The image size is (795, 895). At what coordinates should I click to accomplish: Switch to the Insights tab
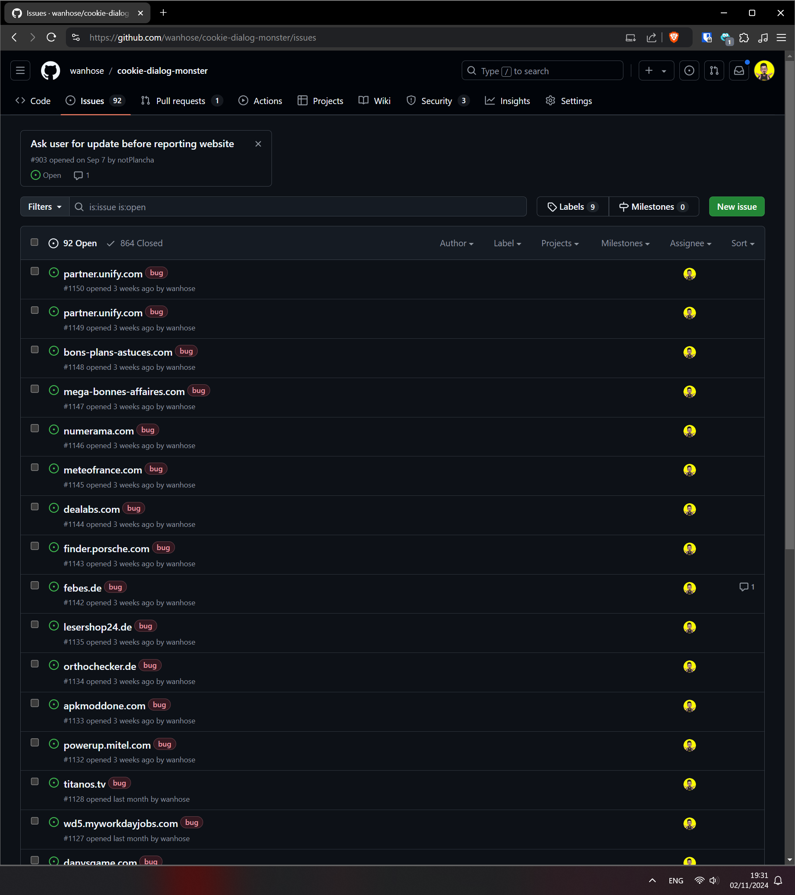(x=507, y=101)
